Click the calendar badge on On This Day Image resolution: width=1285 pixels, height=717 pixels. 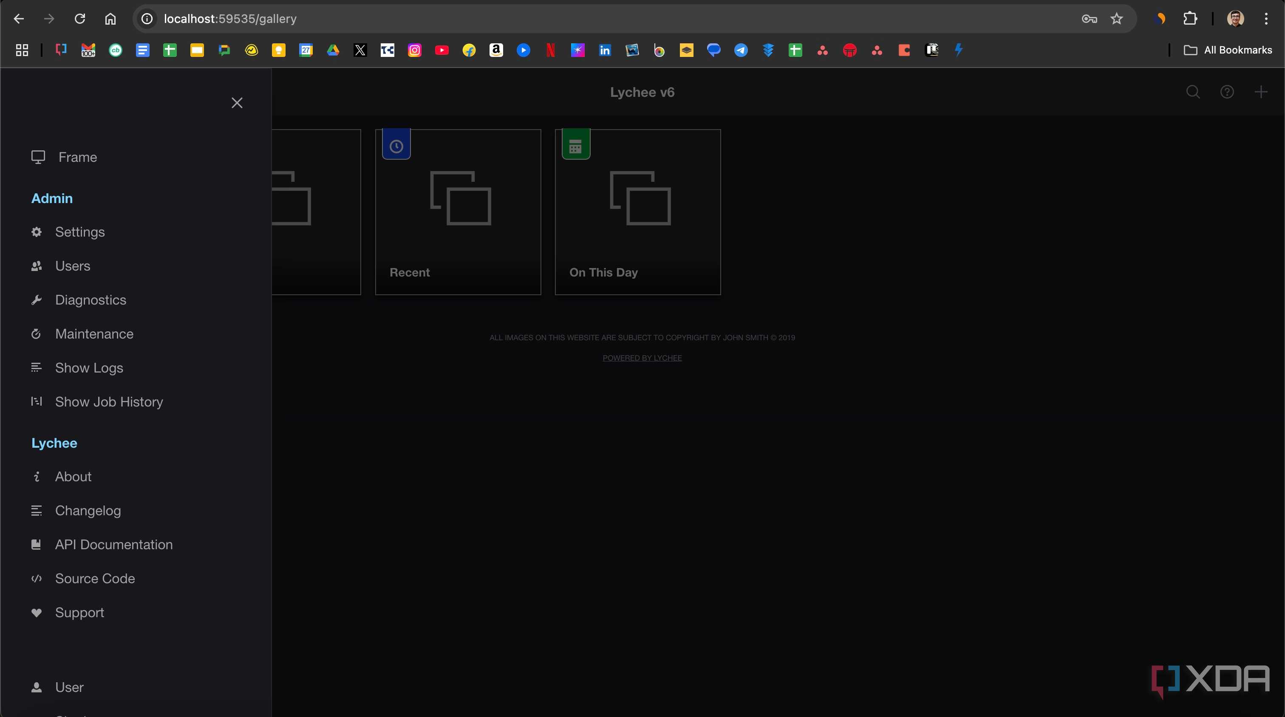coord(576,144)
